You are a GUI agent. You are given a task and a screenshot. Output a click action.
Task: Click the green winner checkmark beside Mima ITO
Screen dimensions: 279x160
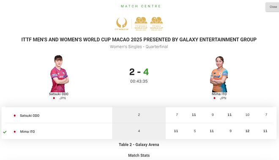[5, 132]
